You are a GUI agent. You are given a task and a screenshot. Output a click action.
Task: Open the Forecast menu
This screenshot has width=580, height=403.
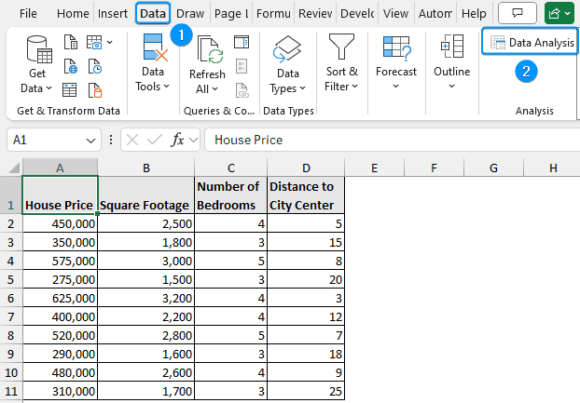point(396,62)
